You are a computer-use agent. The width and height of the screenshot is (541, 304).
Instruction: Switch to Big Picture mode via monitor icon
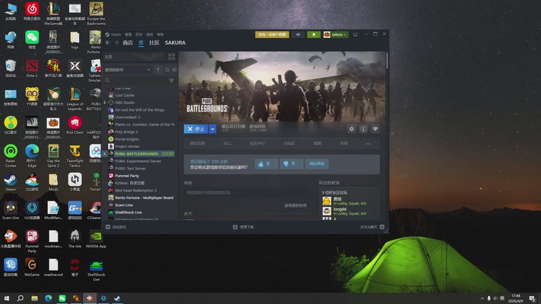356,34
